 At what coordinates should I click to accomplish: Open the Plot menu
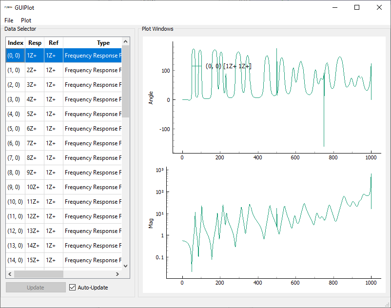[26, 20]
